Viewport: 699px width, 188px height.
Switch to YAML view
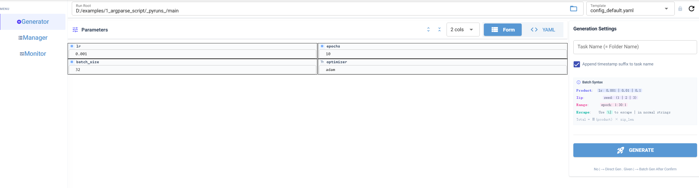pyautogui.click(x=543, y=30)
